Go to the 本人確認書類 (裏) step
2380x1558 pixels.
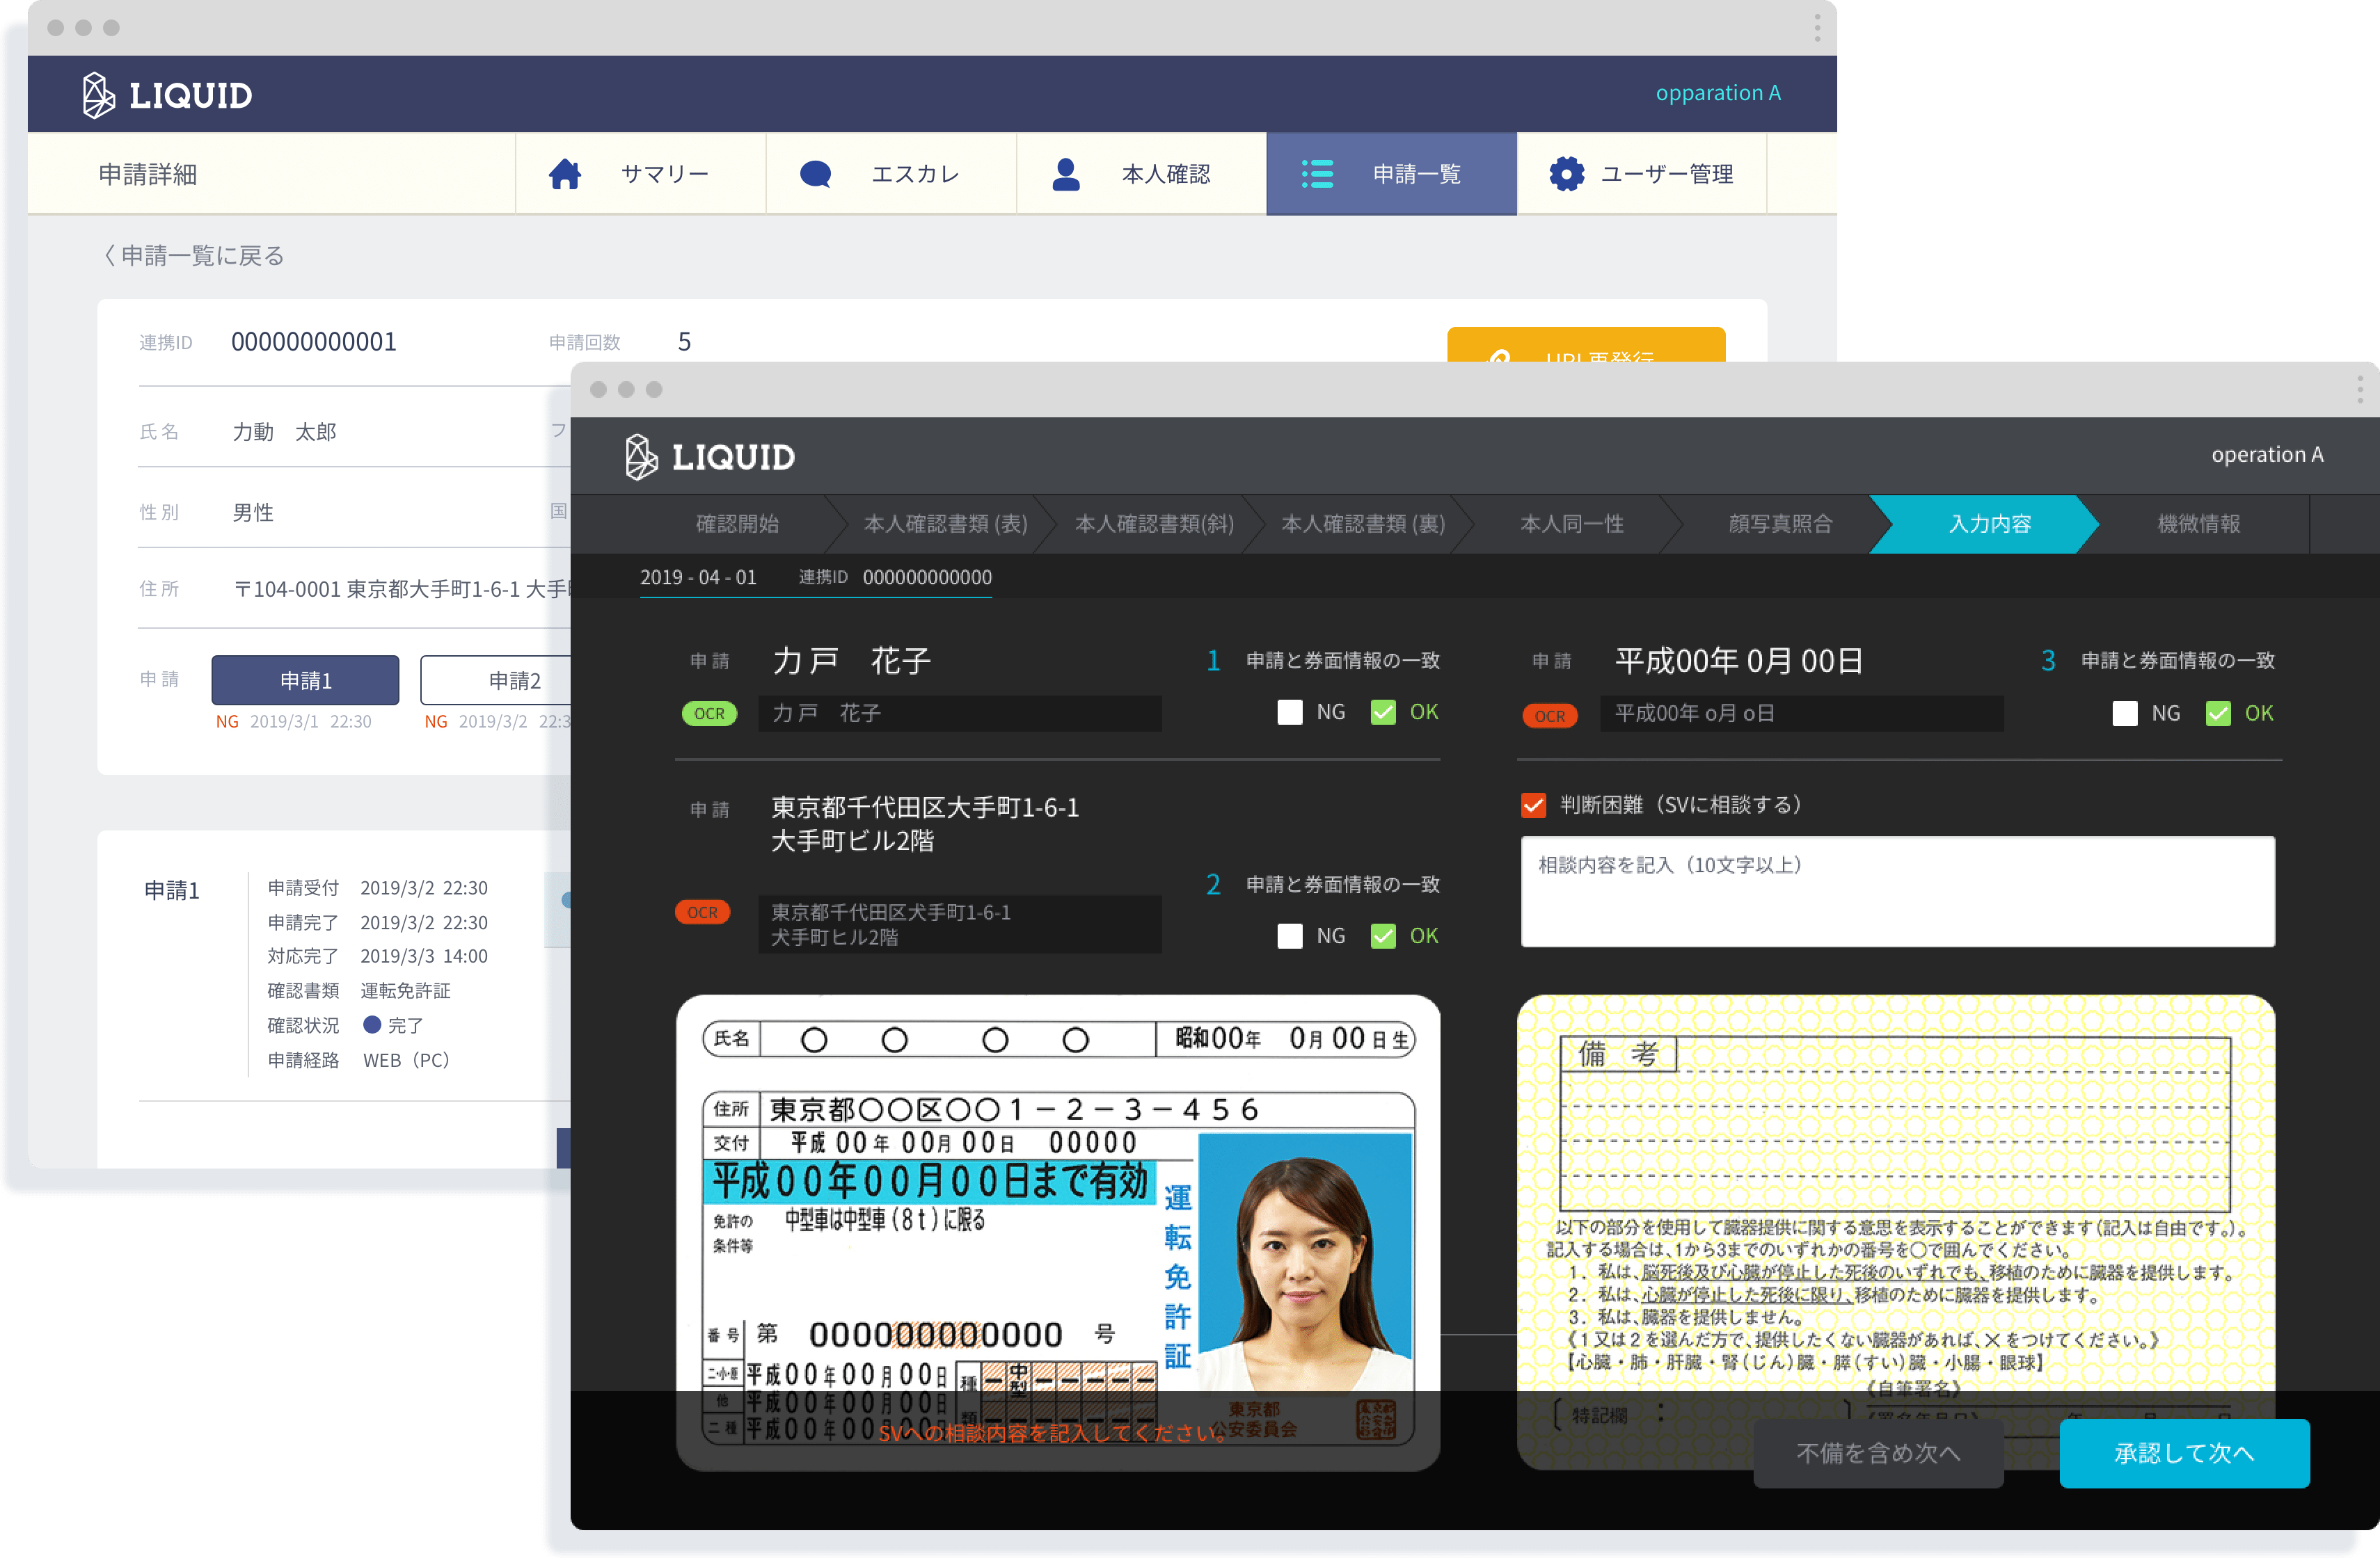tap(1363, 524)
